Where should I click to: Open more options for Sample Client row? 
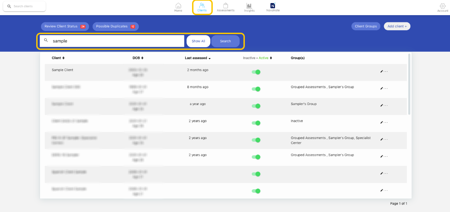[386, 72]
